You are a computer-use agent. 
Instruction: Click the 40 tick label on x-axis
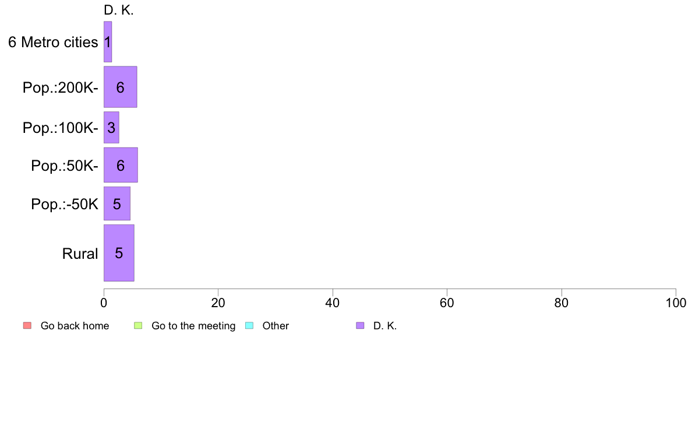tap(333, 303)
